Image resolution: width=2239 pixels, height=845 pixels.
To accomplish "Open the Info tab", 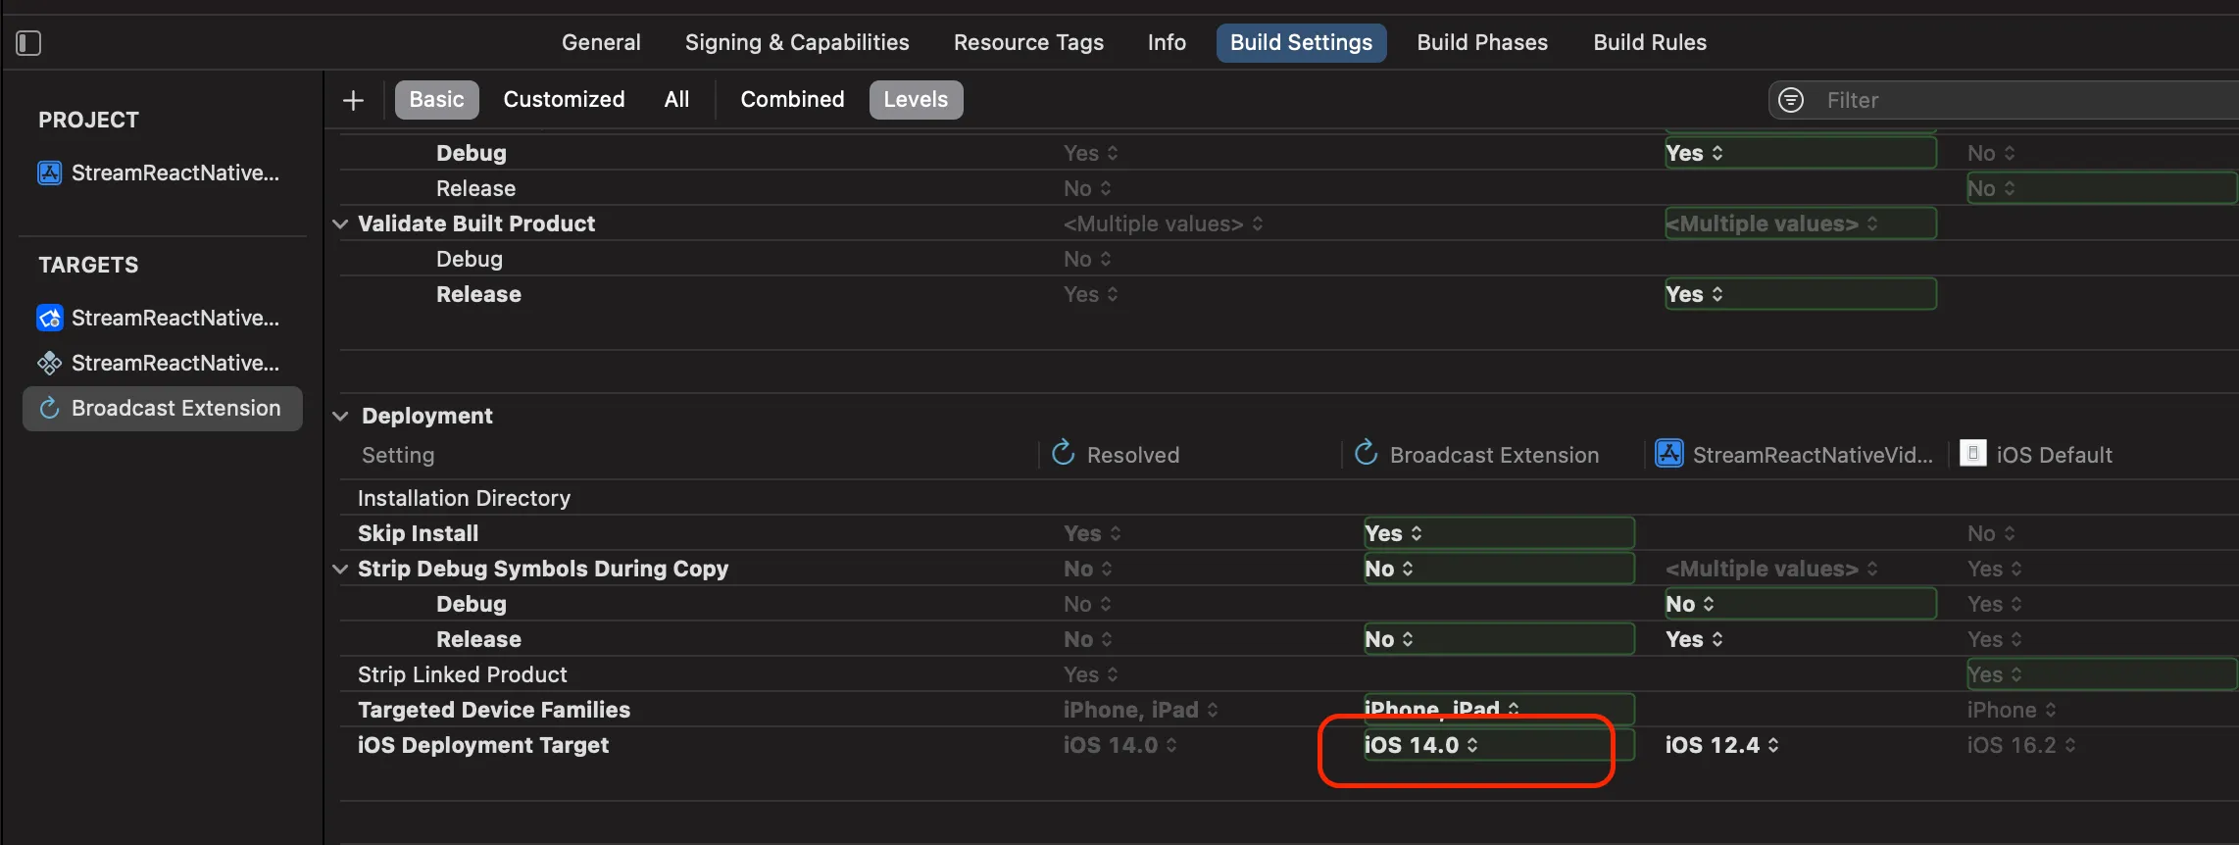I will tap(1167, 43).
